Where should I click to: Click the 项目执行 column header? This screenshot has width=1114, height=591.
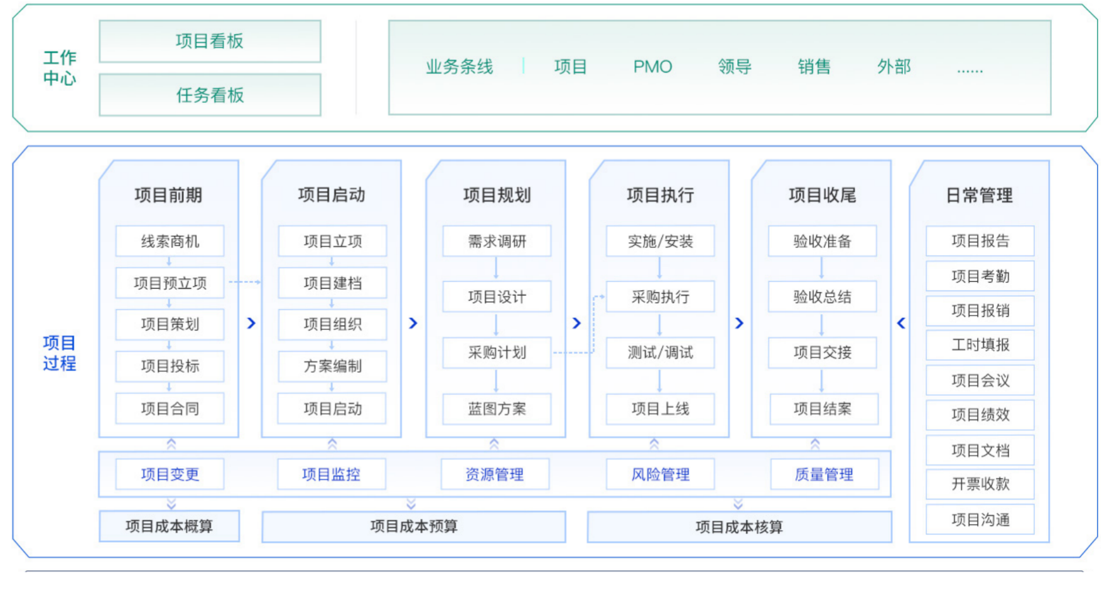pyautogui.click(x=660, y=195)
